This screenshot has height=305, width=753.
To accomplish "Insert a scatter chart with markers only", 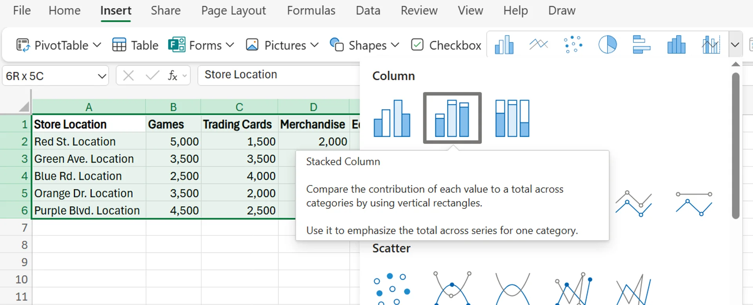I will click(392, 289).
